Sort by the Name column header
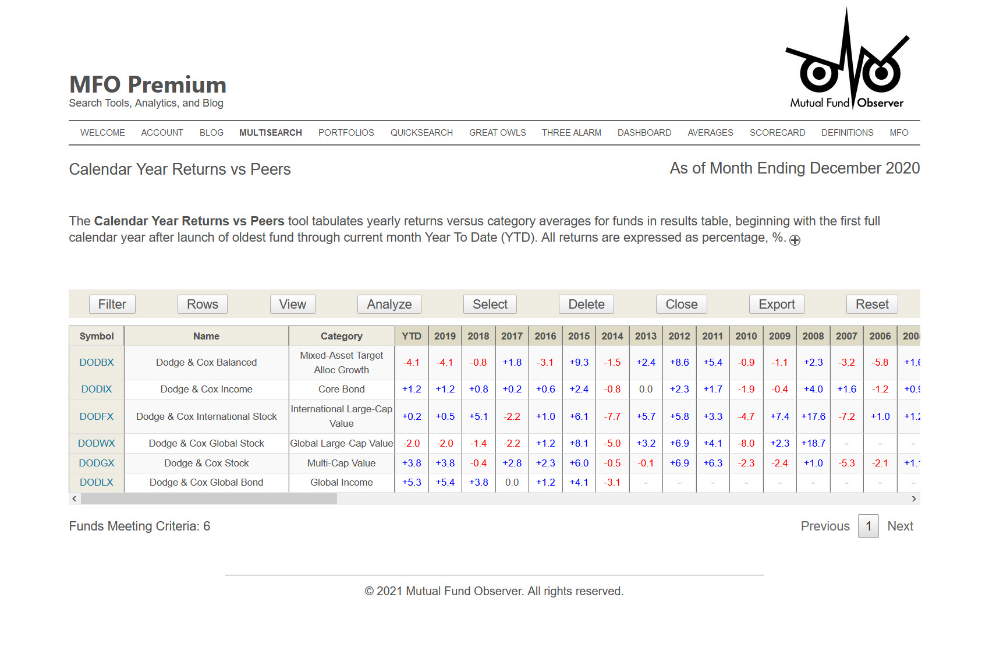This screenshot has height=672, width=989. (x=207, y=336)
